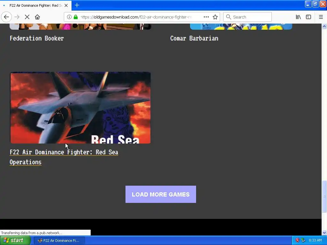The width and height of the screenshot is (327, 245).
Task: Open a new tab with plus
Action: [77, 5]
